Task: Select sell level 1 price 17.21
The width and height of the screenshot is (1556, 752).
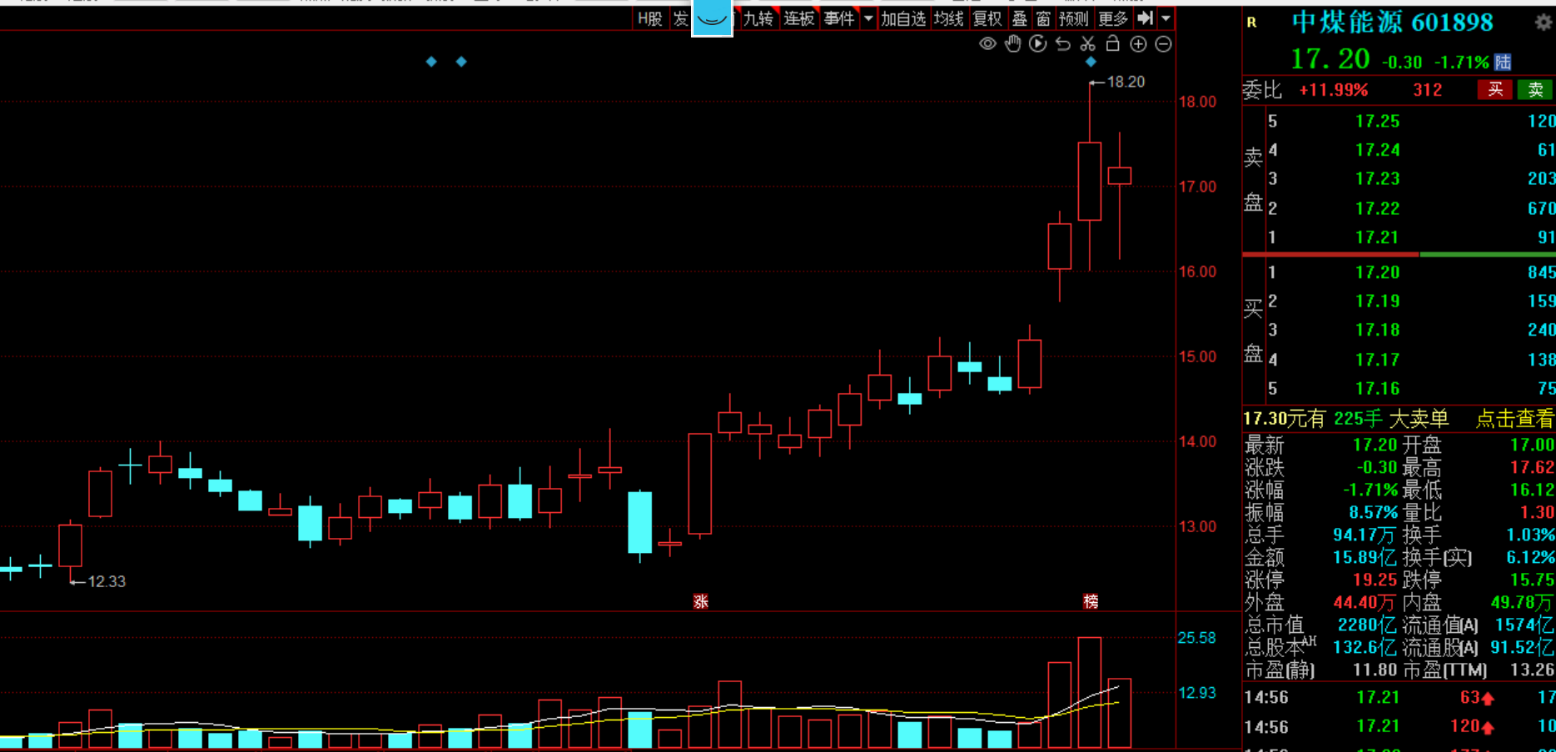Action: [1377, 238]
